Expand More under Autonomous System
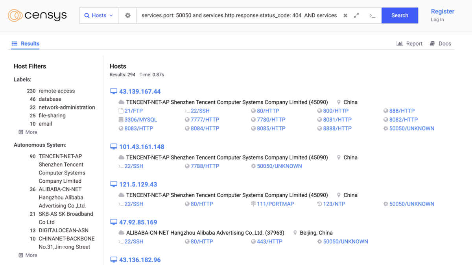The width and height of the screenshot is (472, 265). pos(28,255)
